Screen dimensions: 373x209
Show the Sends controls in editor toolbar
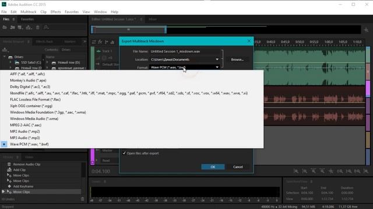[106, 42]
